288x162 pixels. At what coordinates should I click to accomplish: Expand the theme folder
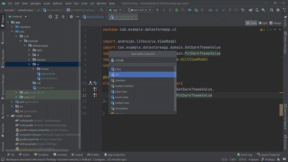[33, 69]
